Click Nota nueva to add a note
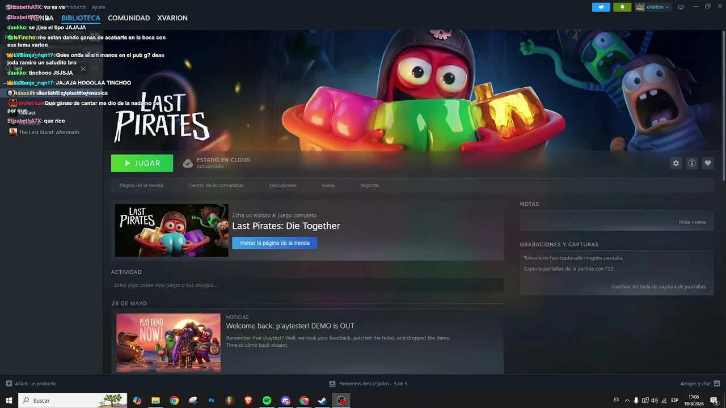This screenshot has height=408, width=726. (692, 222)
